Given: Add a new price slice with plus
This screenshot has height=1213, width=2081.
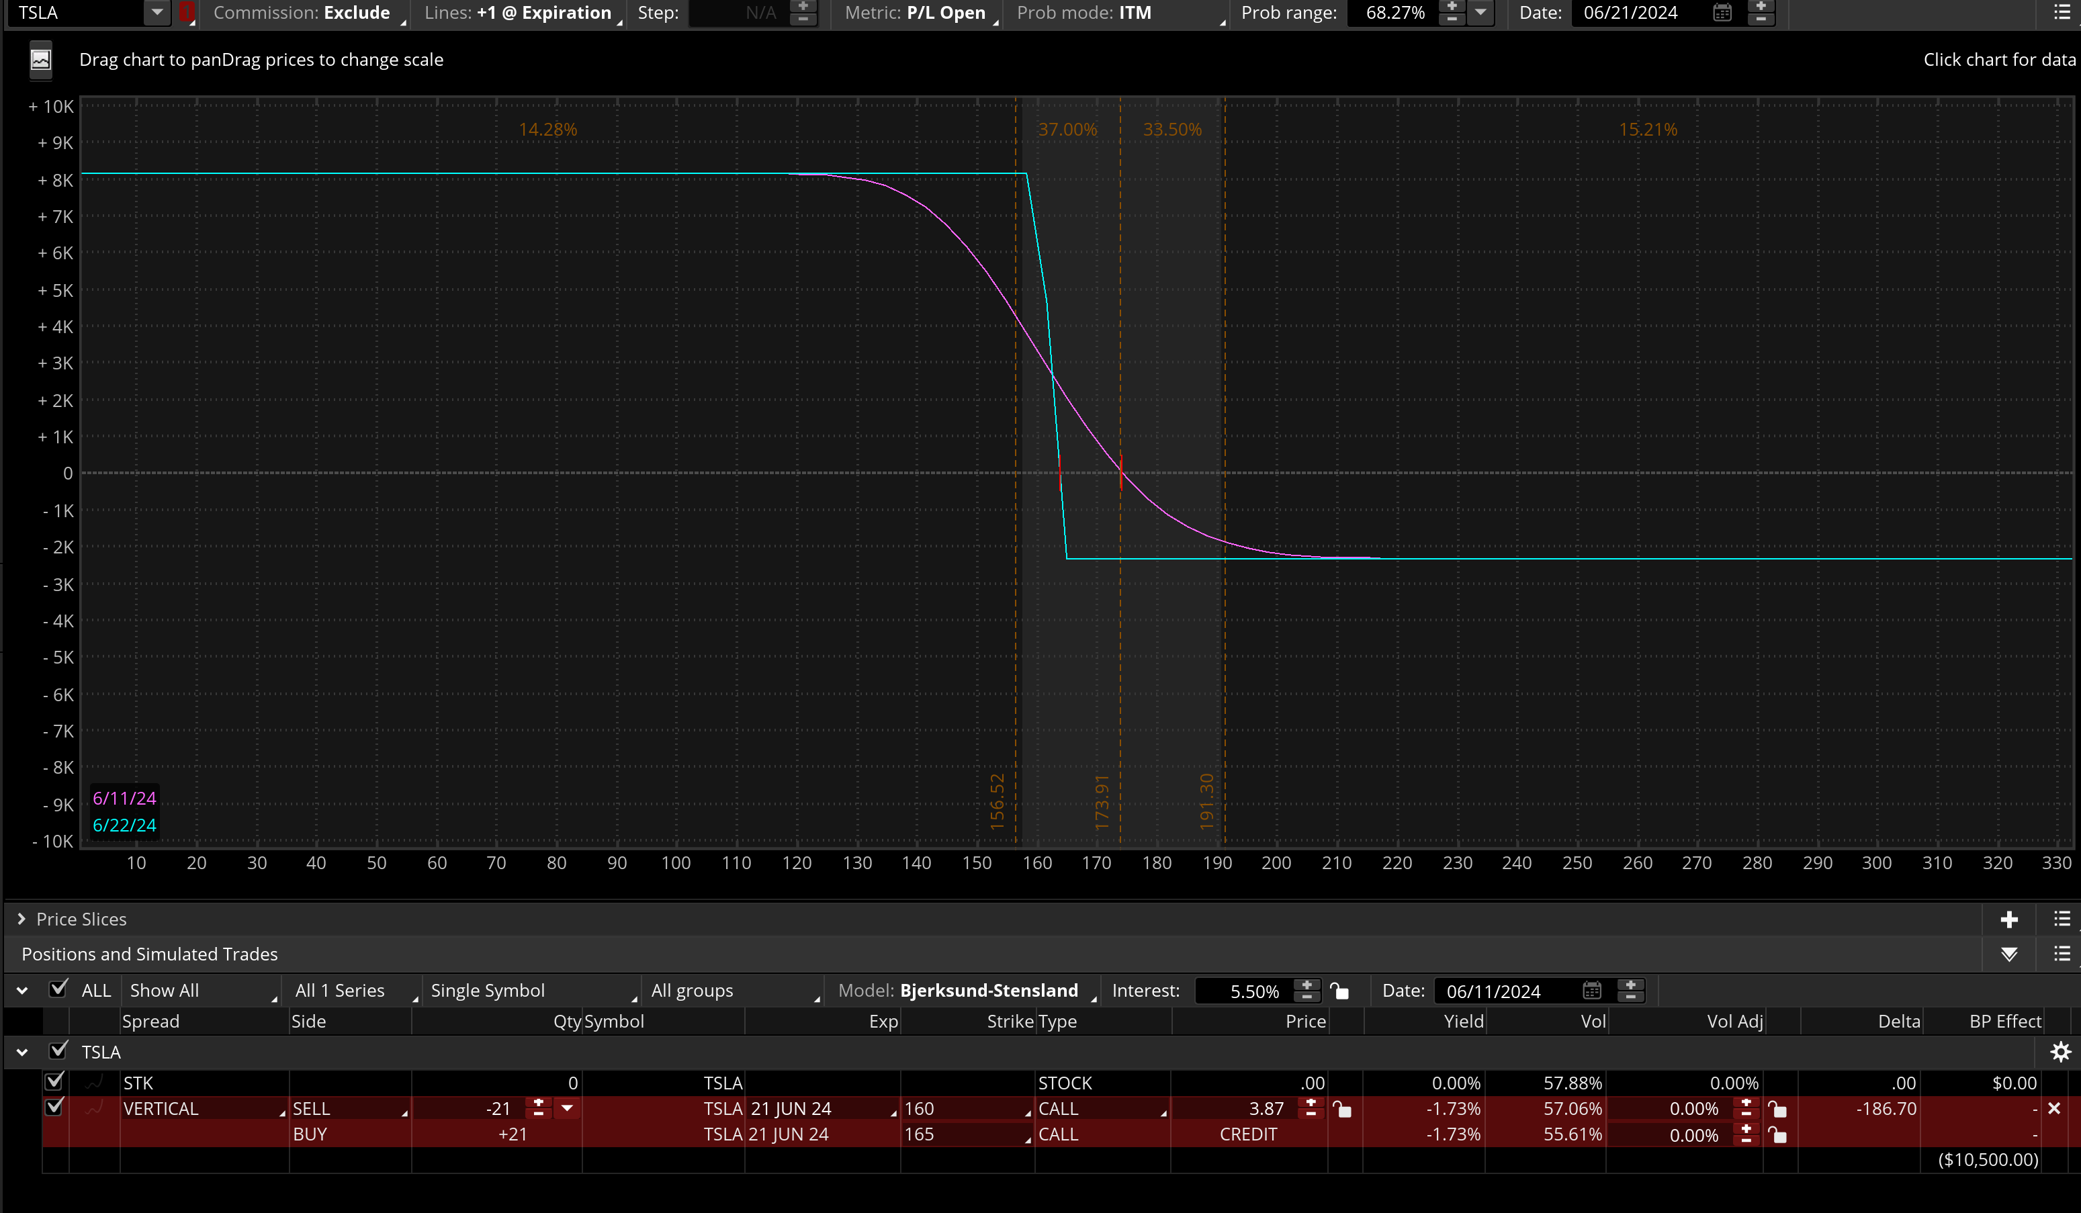Looking at the screenshot, I should [x=2009, y=919].
